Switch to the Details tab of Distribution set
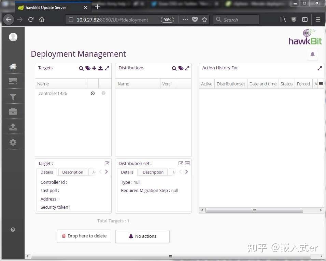 pos(127,172)
